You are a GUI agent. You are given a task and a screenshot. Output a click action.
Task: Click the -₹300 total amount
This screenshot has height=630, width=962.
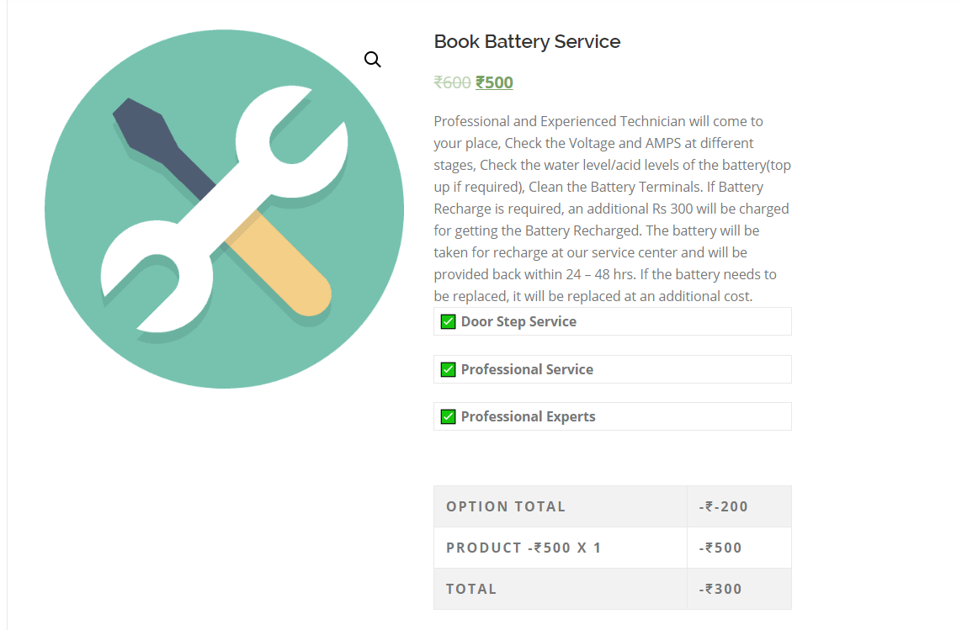tap(720, 589)
